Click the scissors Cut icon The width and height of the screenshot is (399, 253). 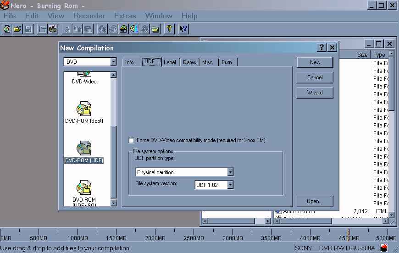67,29
